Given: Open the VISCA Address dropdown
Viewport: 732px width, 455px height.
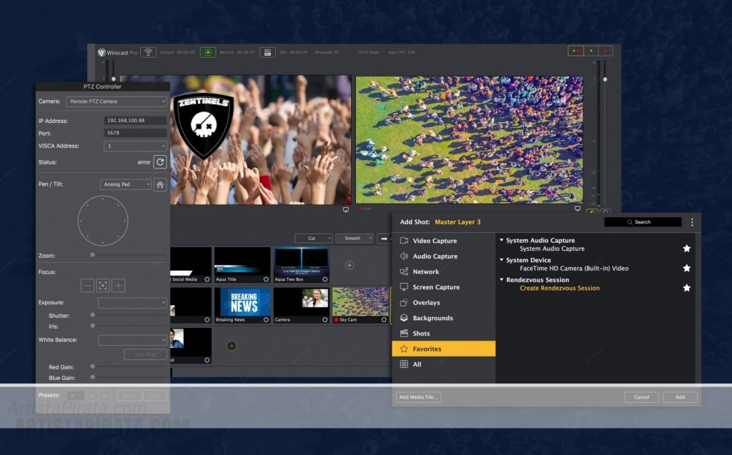Looking at the screenshot, I should [x=135, y=146].
